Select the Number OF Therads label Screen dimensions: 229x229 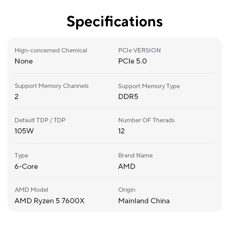click(x=146, y=120)
